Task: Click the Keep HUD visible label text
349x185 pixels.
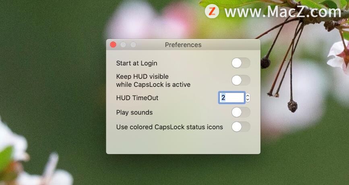Action: pos(142,76)
